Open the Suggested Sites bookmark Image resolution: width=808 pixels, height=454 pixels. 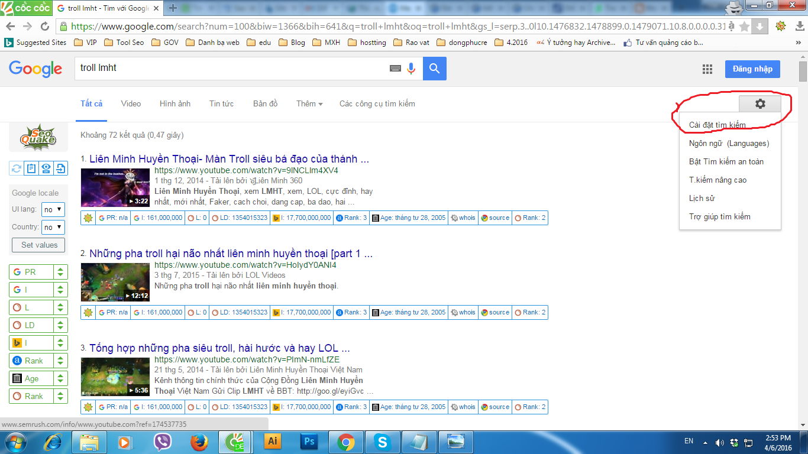coord(35,43)
